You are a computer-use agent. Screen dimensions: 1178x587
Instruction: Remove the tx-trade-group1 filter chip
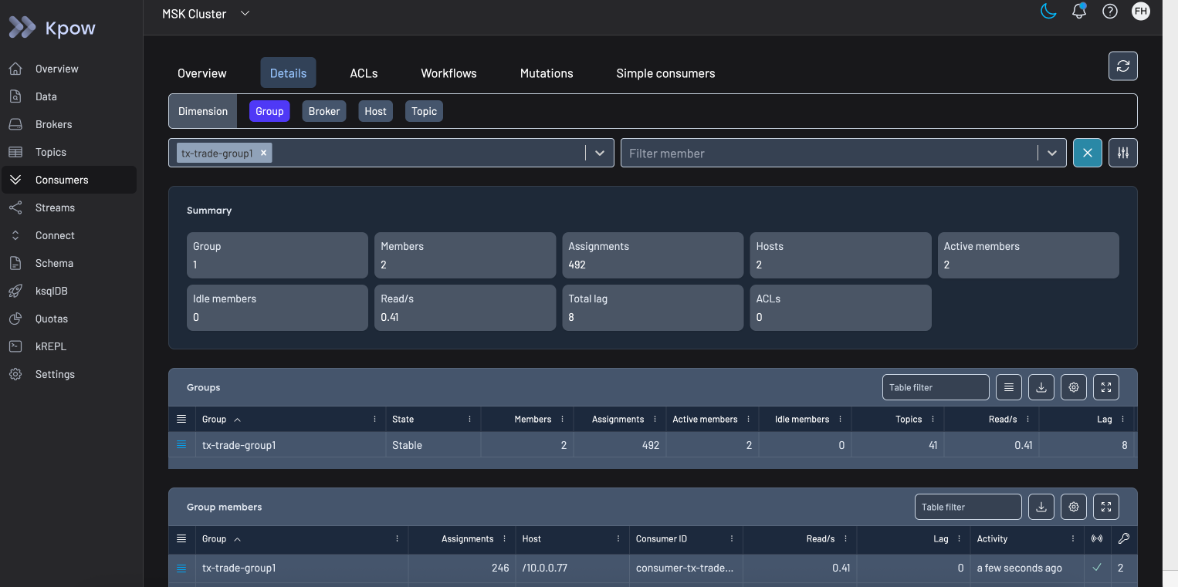263,153
